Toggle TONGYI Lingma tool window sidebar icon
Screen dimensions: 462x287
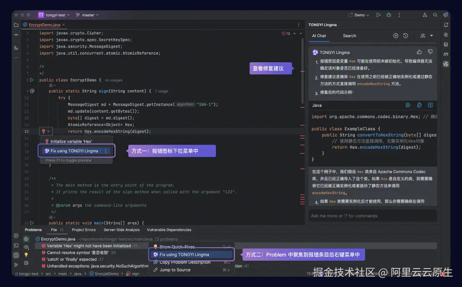point(446,64)
